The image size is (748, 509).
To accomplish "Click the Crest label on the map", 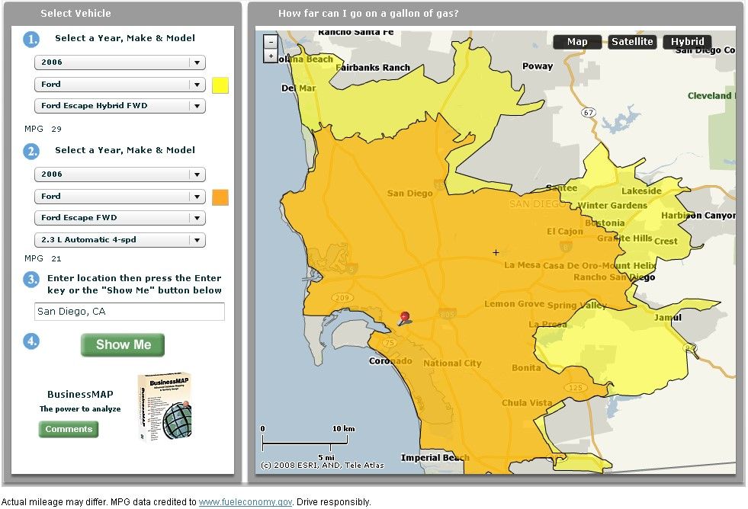I will pyautogui.click(x=666, y=241).
